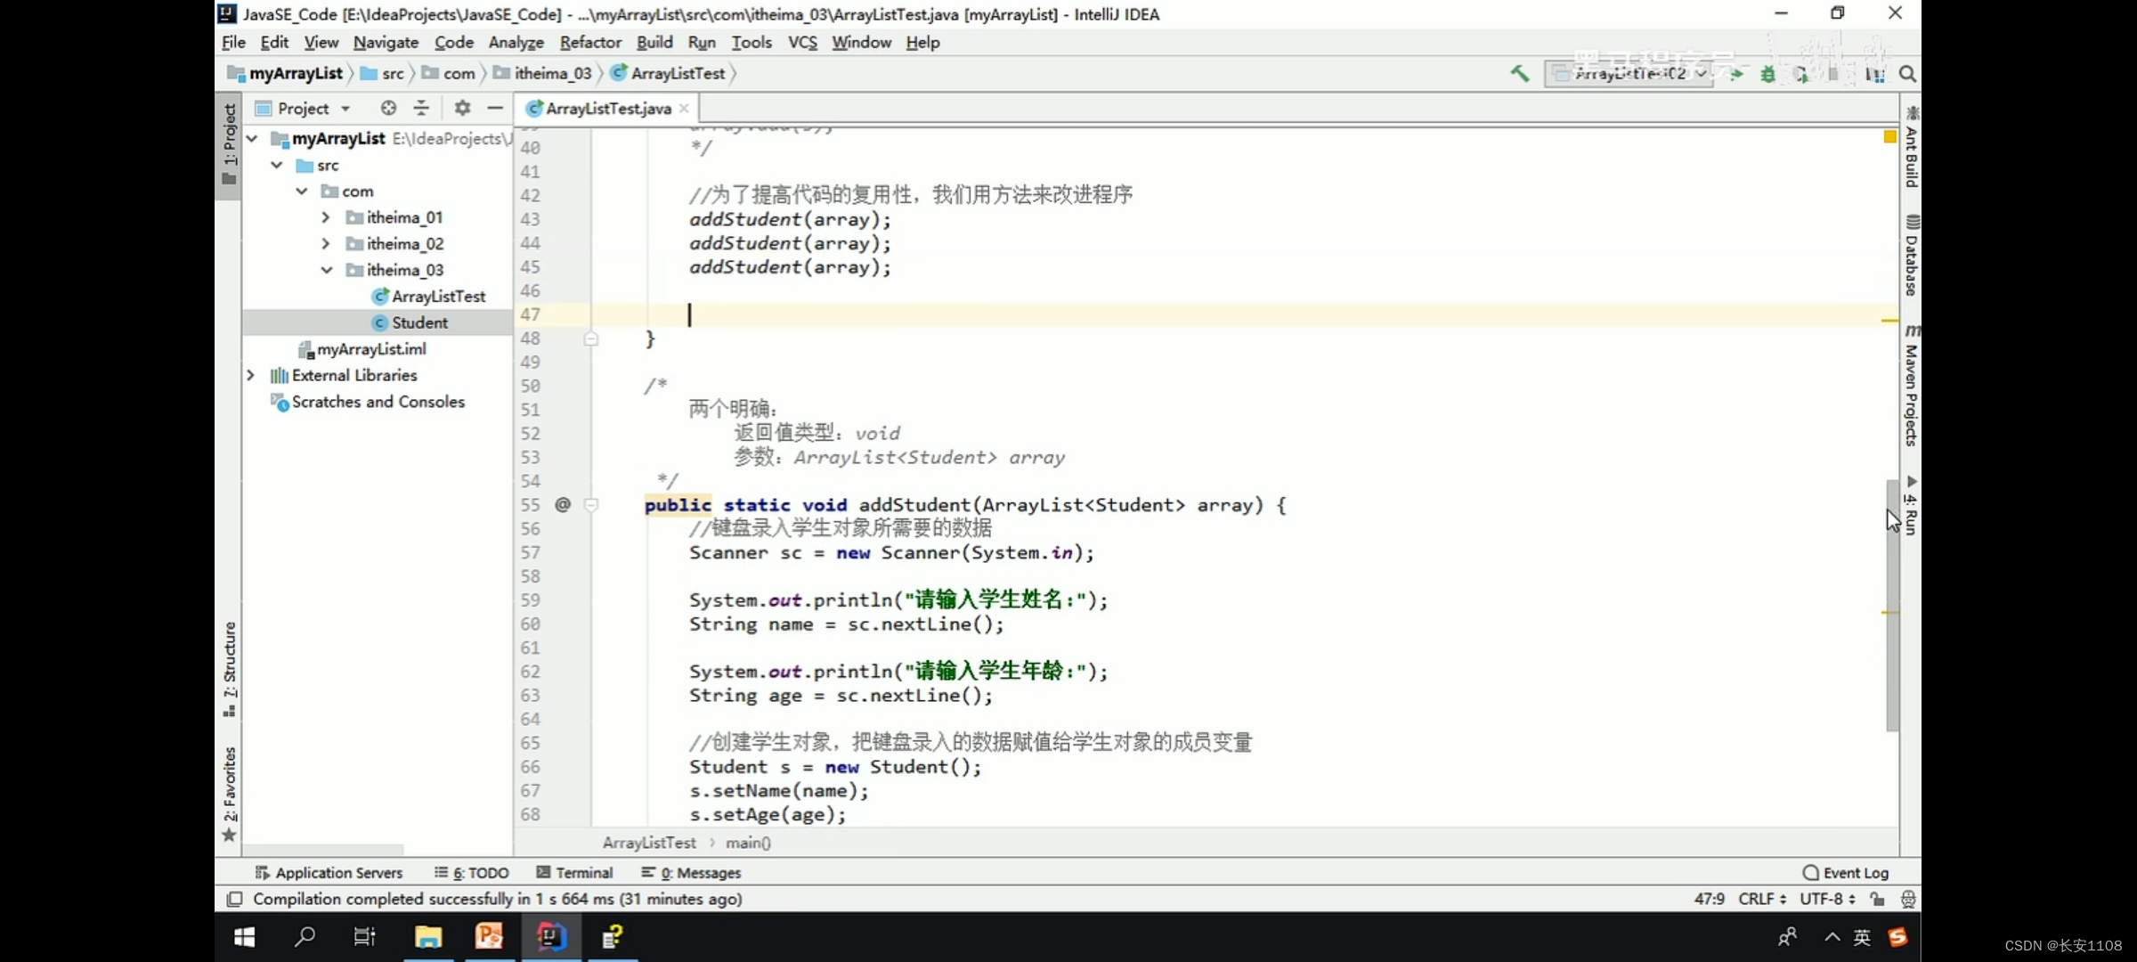Click the 47:9 cursor position indicator

click(x=1710, y=899)
